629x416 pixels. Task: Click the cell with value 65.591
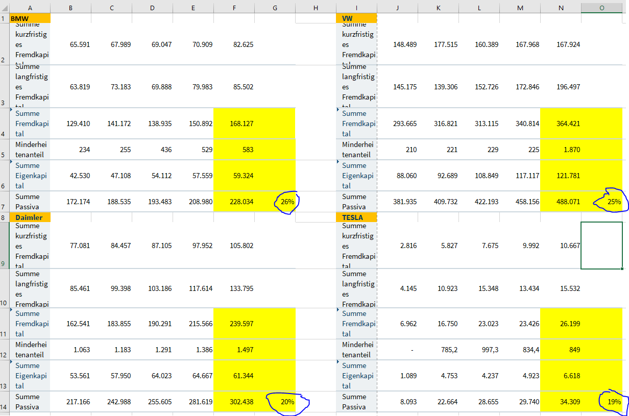[x=70, y=44]
